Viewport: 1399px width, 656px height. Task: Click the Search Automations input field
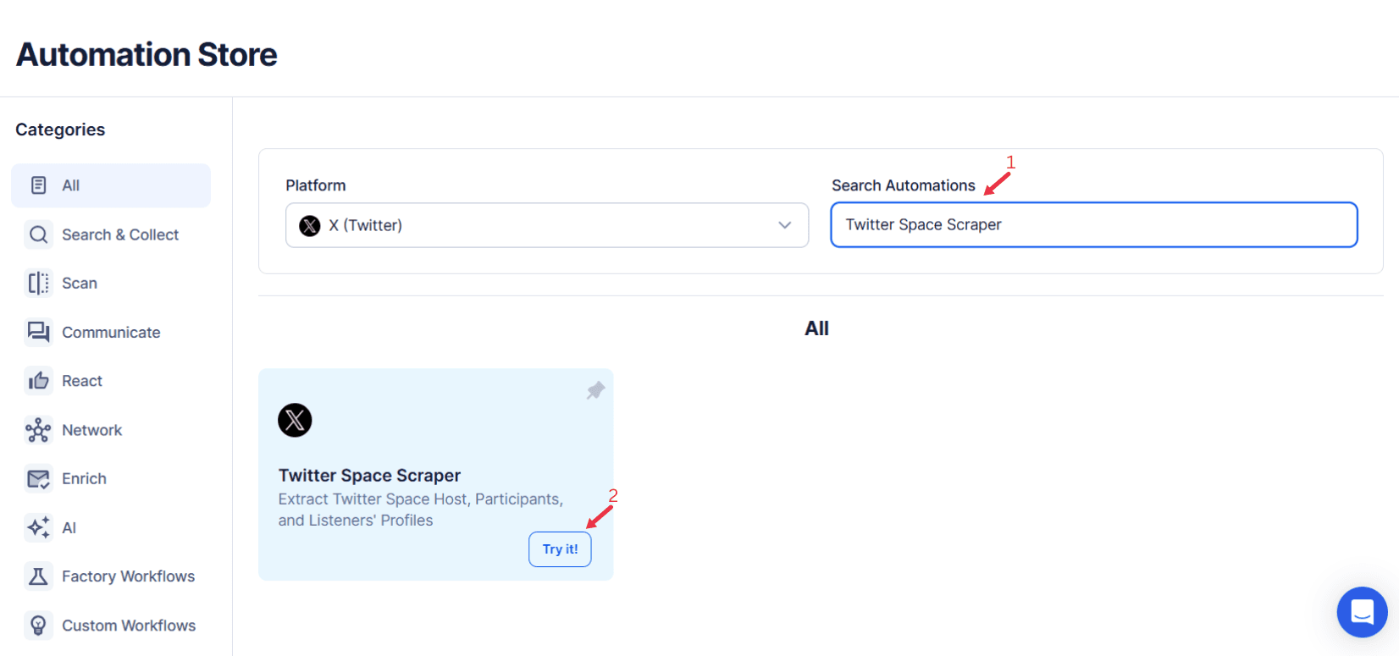pyautogui.click(x=1093, y=224)
